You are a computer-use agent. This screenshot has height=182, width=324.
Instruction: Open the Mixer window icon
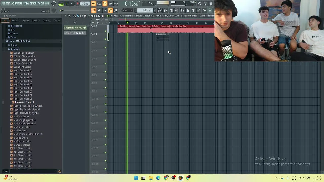point(177,10)
